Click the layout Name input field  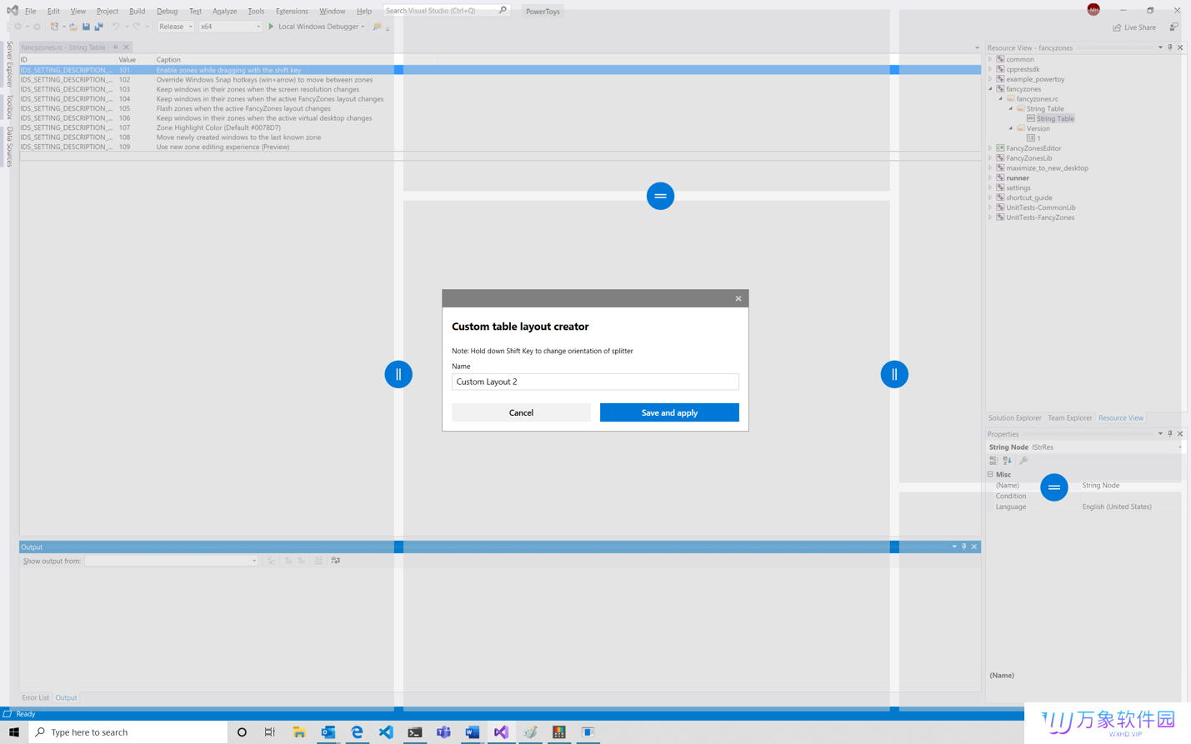(x=595, y=382)
